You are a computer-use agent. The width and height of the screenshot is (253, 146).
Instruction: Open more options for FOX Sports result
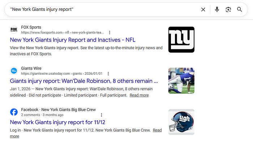coord(110,32)
